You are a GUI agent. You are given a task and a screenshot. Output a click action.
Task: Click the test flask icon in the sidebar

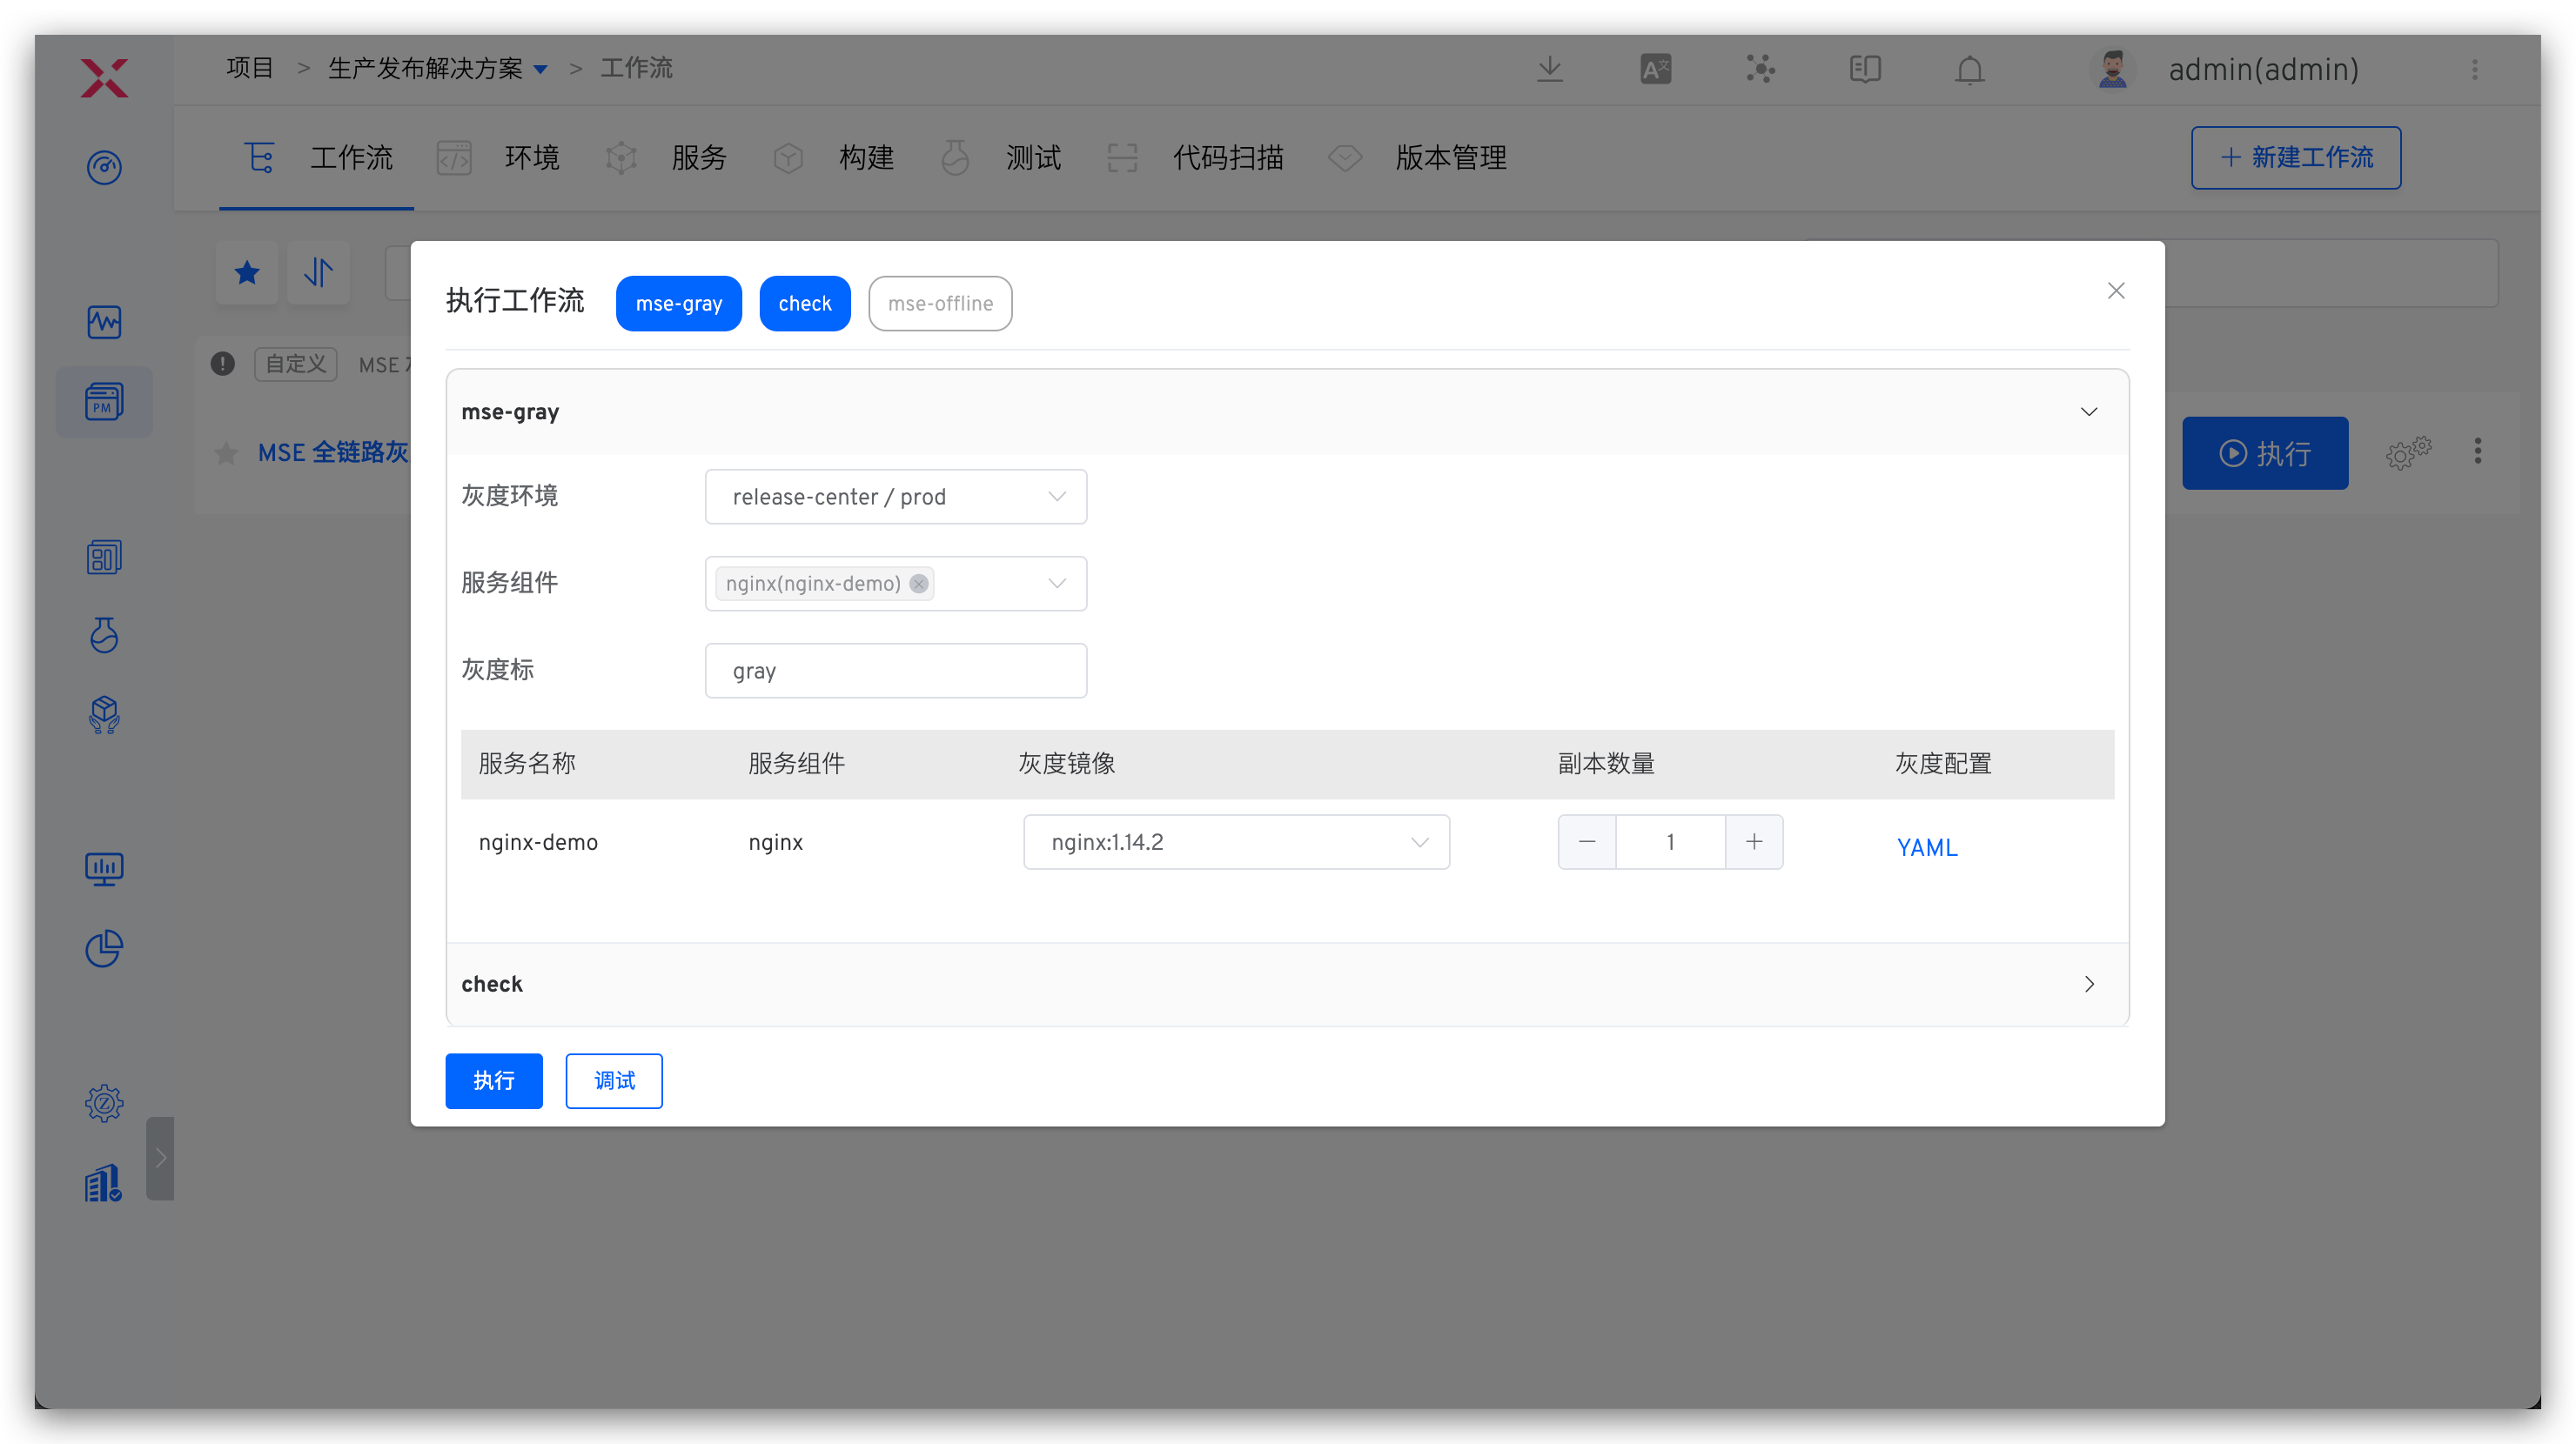click(x=104, y=636)
